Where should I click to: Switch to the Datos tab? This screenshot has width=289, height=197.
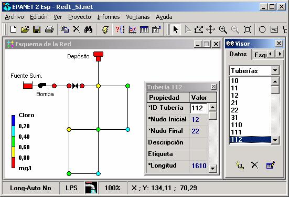pyautogui.click(x=238, y=54)
